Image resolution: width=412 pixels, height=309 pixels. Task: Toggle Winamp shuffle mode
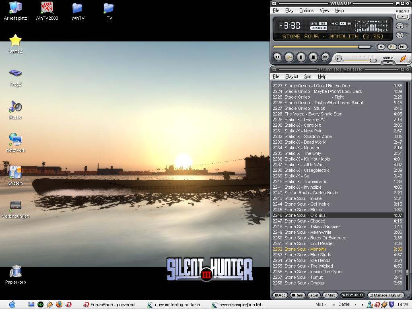pyautogui.click(x=400, y=35)
